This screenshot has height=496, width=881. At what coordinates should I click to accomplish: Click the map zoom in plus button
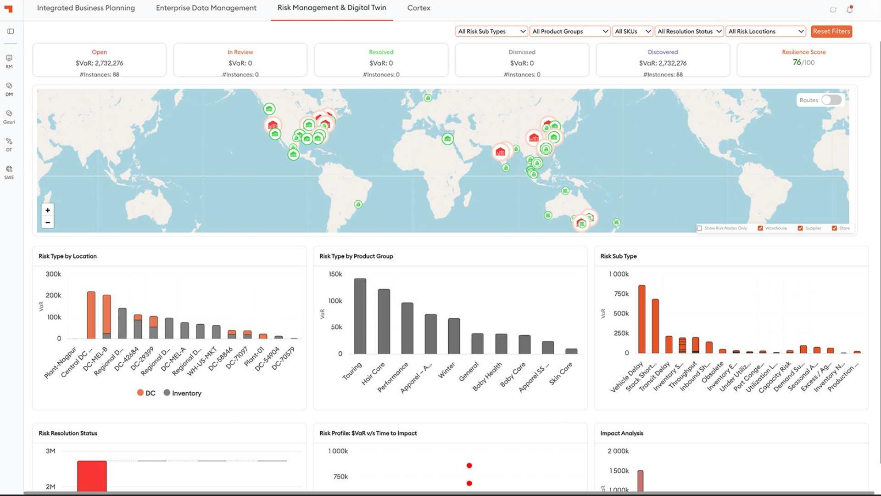[x=48, y=210]
